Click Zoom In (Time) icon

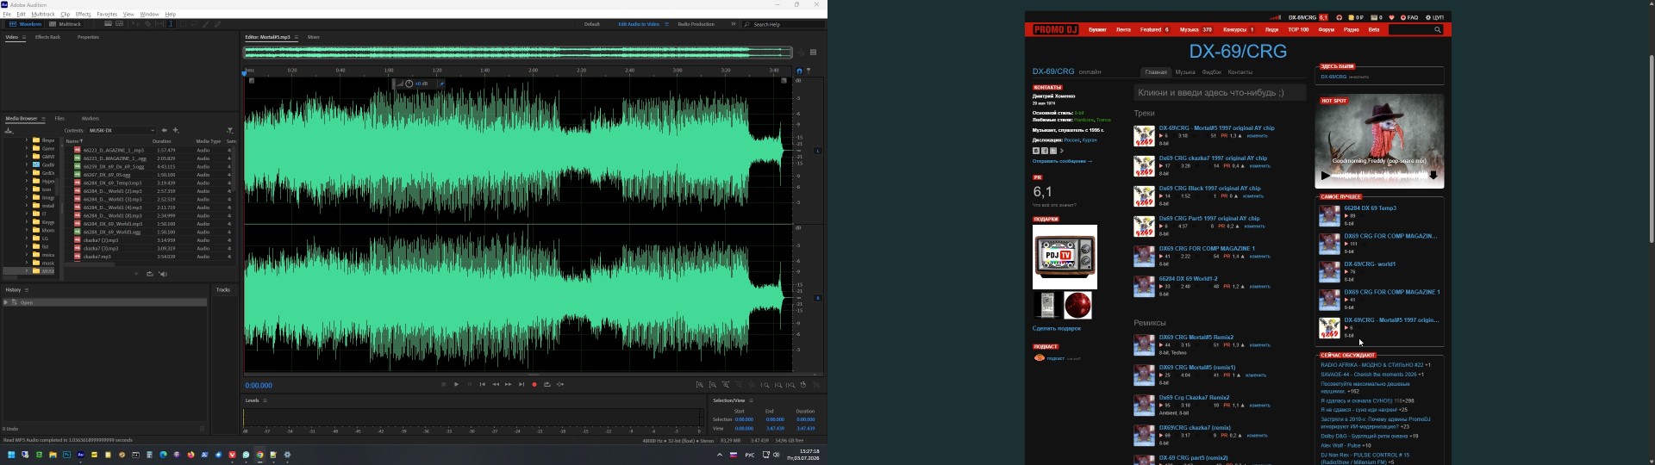tap(726, 385)
